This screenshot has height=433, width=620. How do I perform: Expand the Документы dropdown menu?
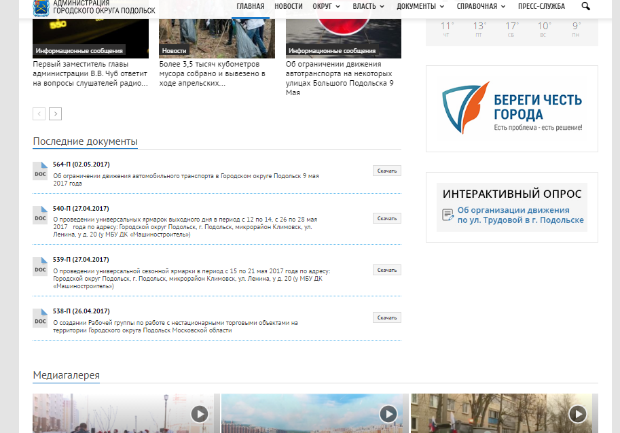click(420, 6)
